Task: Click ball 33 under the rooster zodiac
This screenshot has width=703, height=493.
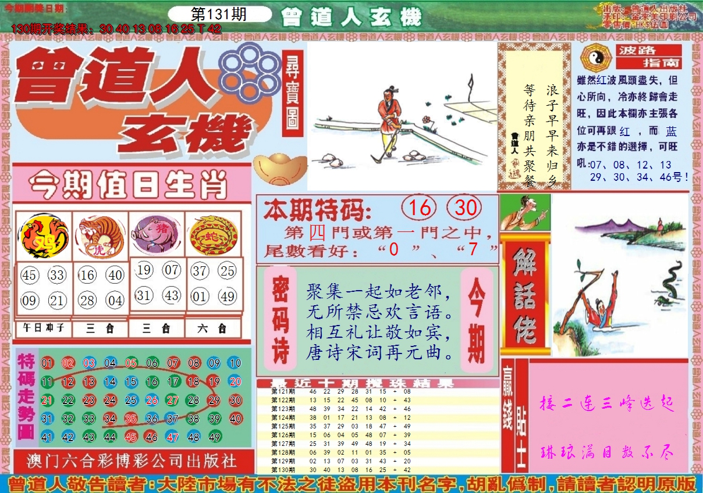Action: click(x=57, y=275)
